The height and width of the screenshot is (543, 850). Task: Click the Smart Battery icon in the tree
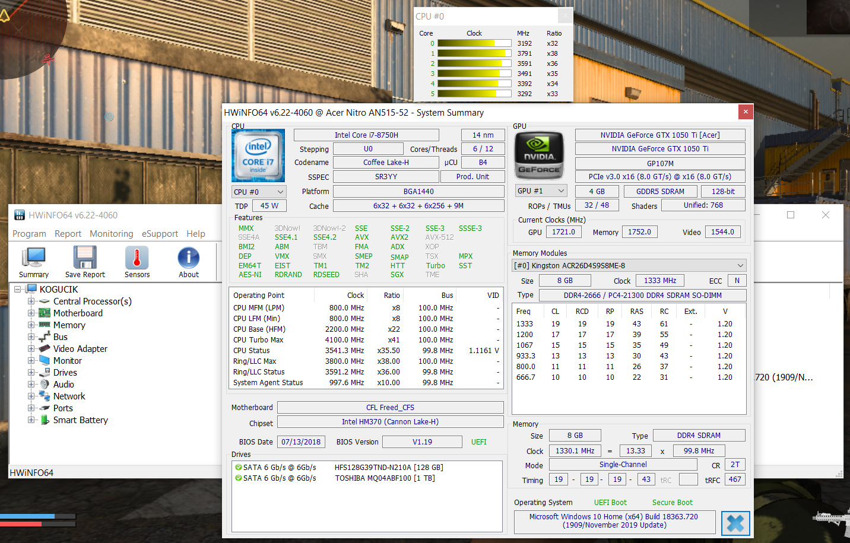coord(45,420)
